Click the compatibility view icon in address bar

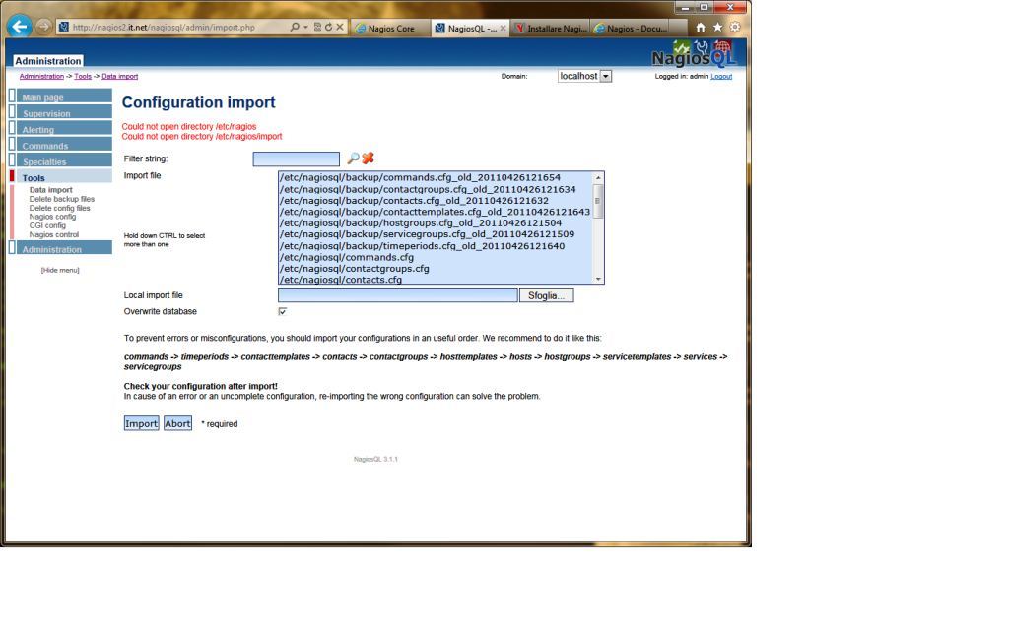coord(317,27)
